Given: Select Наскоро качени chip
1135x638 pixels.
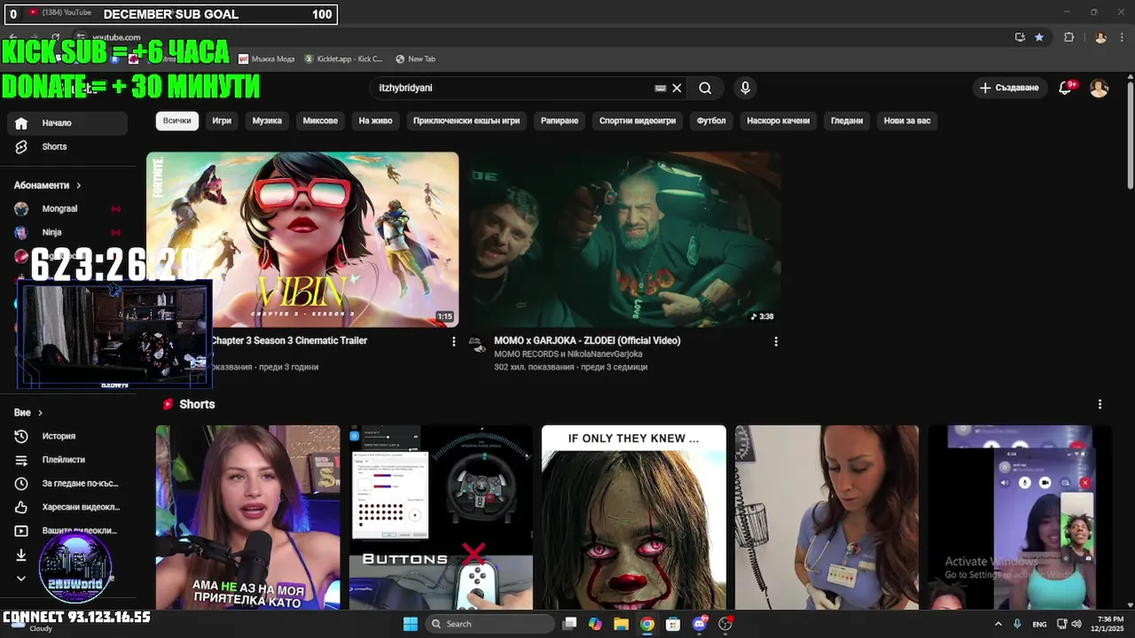Looking at the screenshot, I should [x=779, y=121].
